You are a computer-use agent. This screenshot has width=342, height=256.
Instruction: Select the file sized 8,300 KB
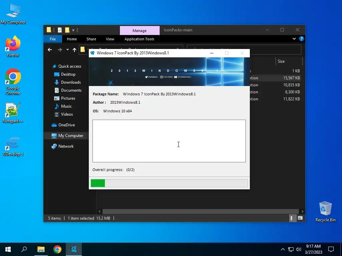(276, 92)
